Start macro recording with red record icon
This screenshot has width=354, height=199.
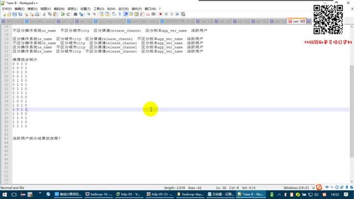[x=160, y=14]
